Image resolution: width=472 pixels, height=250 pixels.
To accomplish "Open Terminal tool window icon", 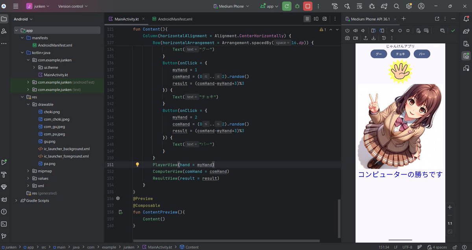I will pos(4,224).
